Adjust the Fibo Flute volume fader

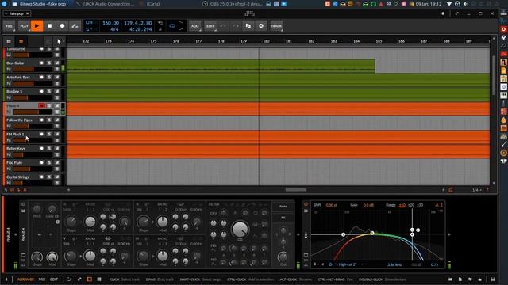tap(33, 169)
